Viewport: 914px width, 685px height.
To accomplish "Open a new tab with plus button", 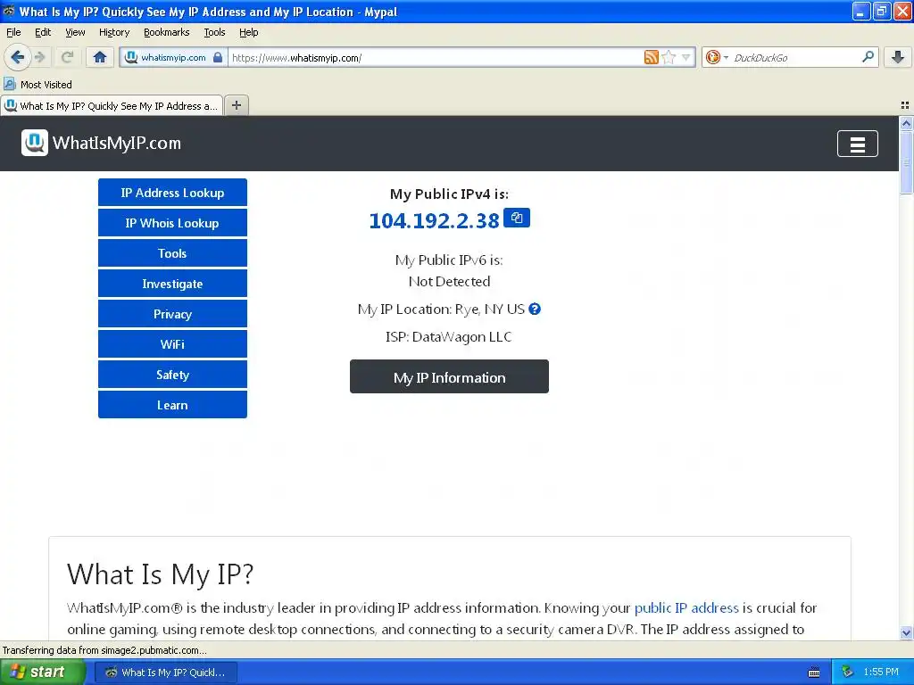I will [236, 105].
